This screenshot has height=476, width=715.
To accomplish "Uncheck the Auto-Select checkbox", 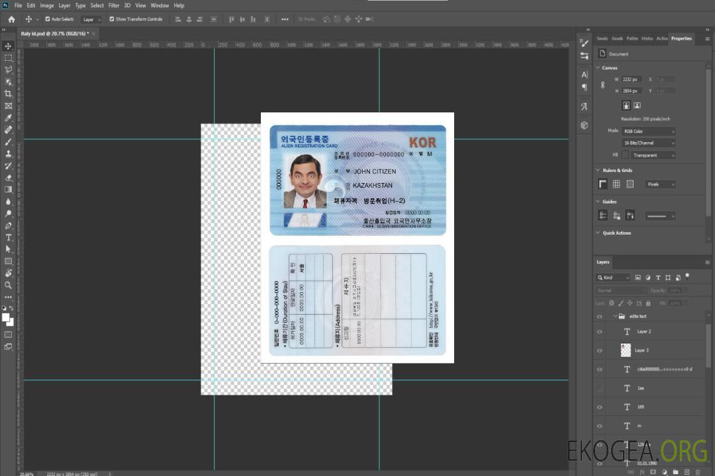I will pos(47,19).
